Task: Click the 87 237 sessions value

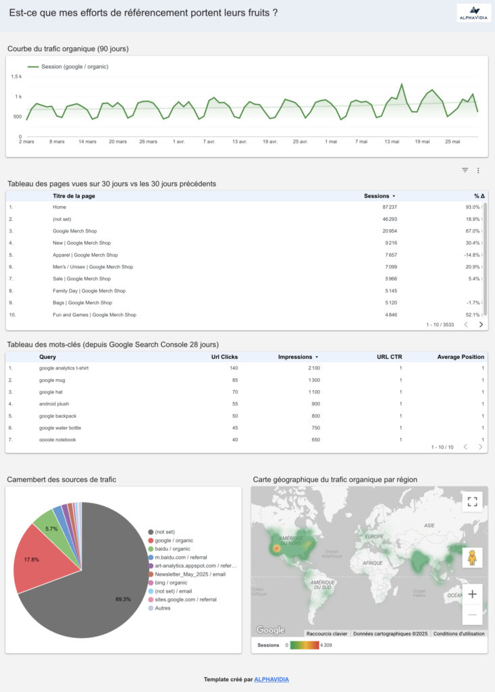Action: tap(390, 207)
